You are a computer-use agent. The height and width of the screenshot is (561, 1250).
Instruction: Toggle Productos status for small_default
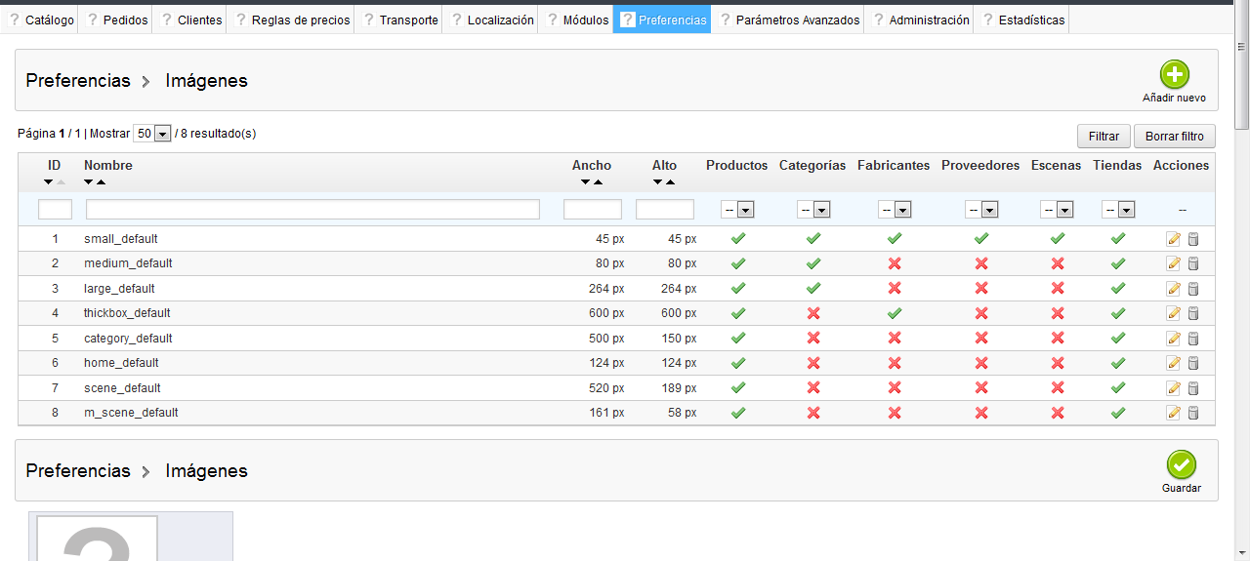click(738, 238)
